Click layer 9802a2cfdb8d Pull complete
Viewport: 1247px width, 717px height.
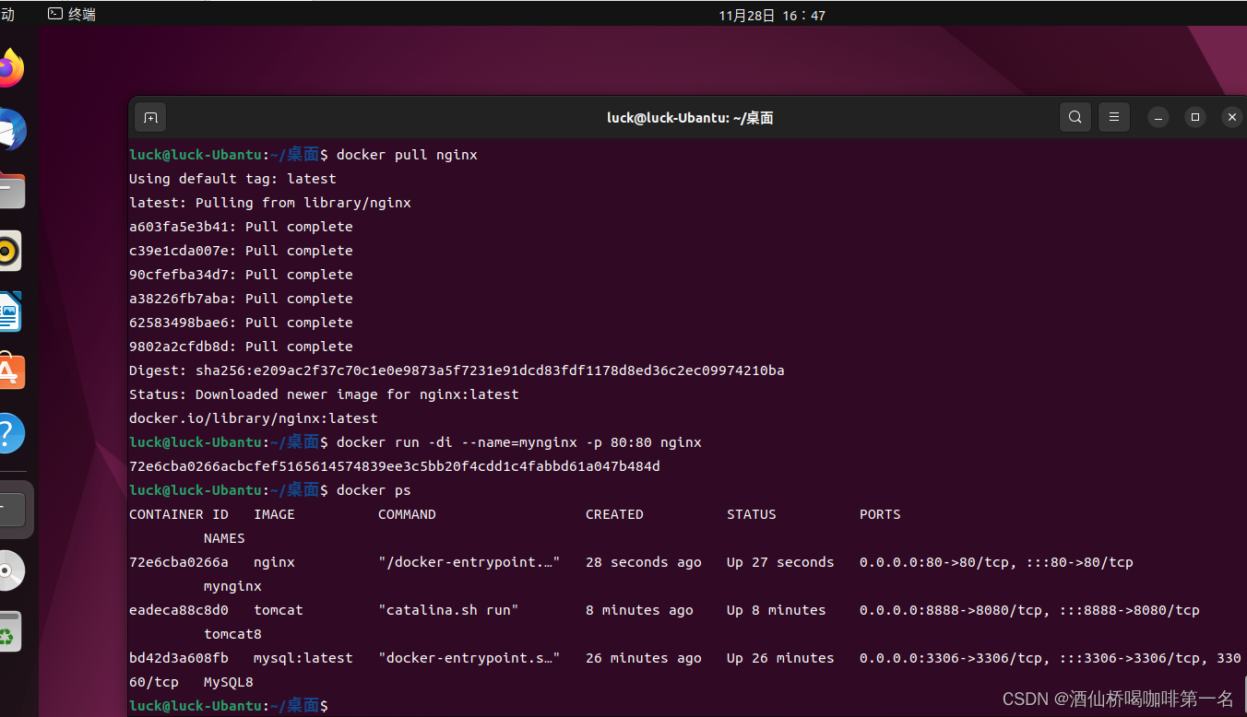(x=241, y=347)
